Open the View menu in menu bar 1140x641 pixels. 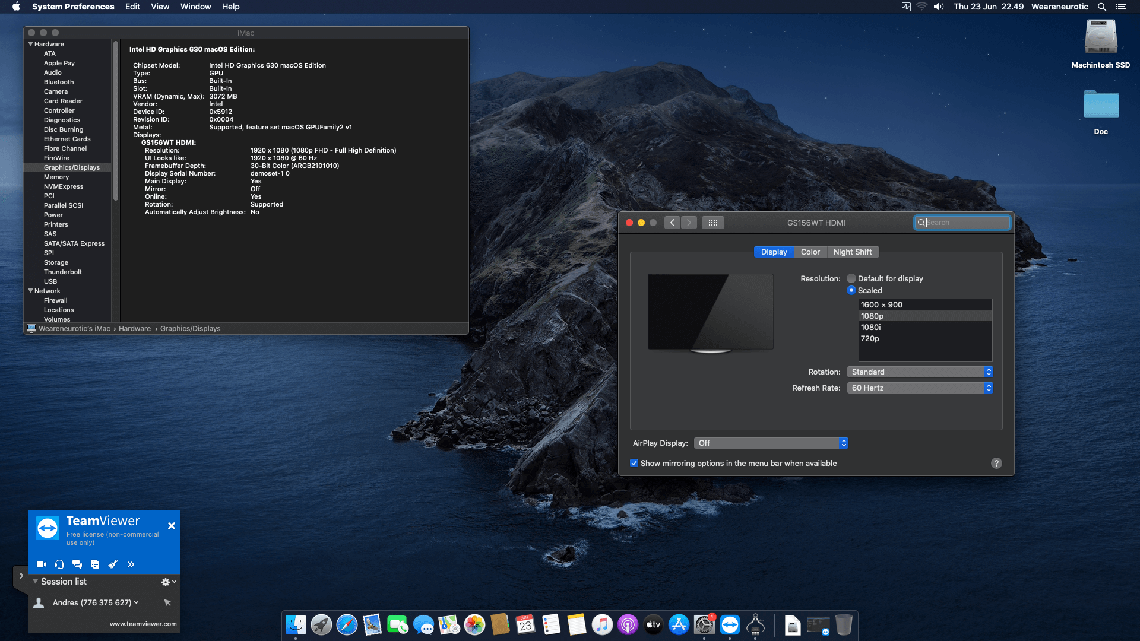[x=160, y=7]
